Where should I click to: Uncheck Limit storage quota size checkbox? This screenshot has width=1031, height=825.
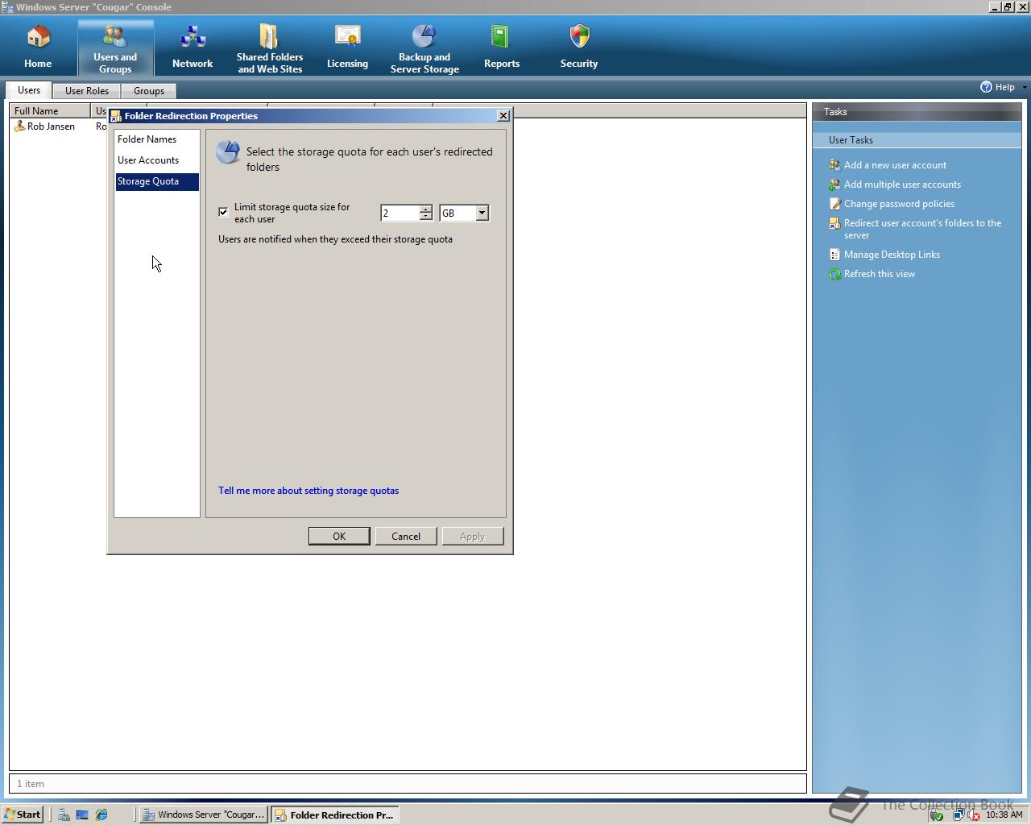click(x=223, y=212)
